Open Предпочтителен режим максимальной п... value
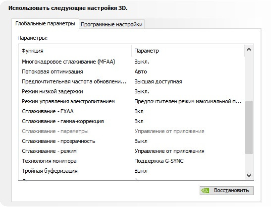 188,101
